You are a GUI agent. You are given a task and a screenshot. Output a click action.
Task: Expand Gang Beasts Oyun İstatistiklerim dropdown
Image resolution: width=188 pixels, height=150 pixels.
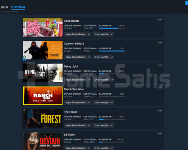pyautogui.click(x=78, y=34)
